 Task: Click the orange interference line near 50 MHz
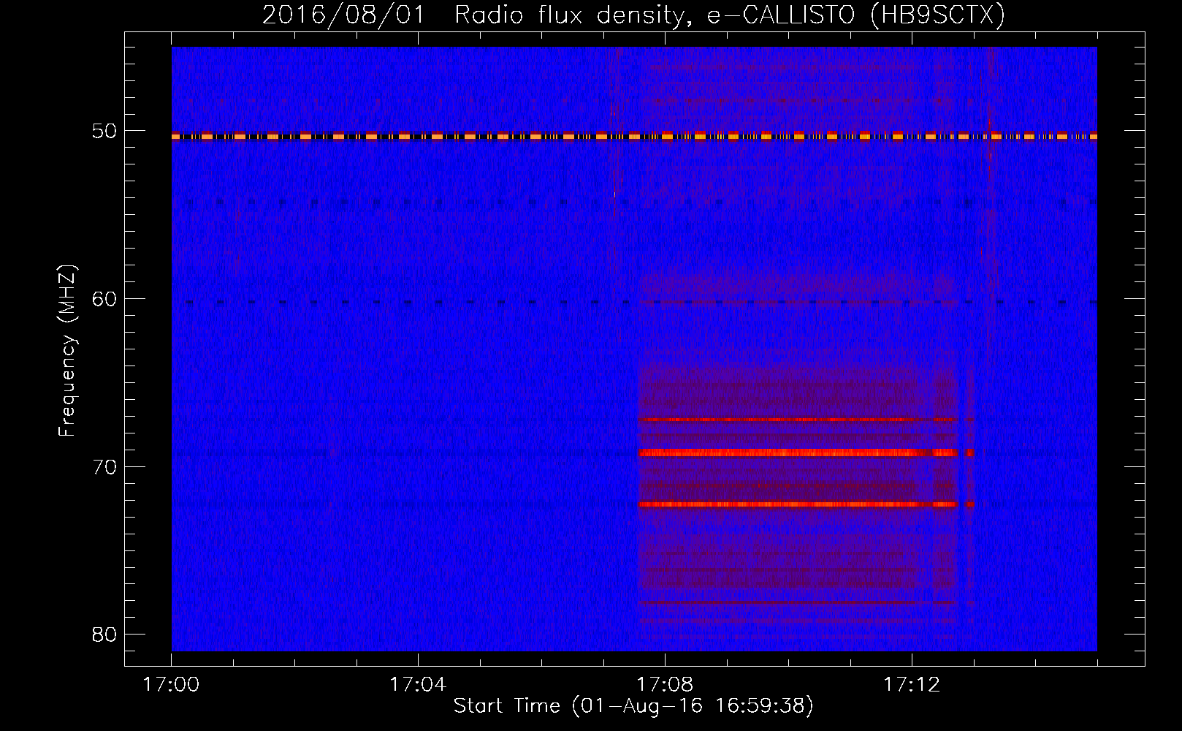click(634, 136)
